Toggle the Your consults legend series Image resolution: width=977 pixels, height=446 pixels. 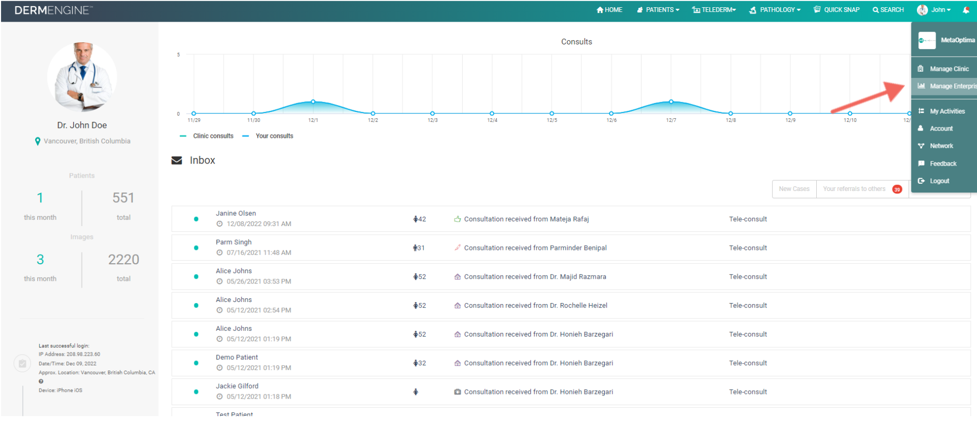click(268, 136)
